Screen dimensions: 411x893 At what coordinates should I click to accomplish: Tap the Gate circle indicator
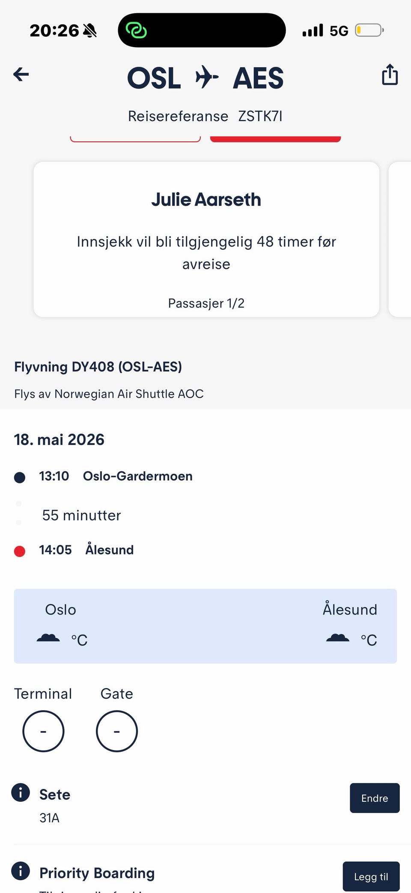[x=117, y=731]
